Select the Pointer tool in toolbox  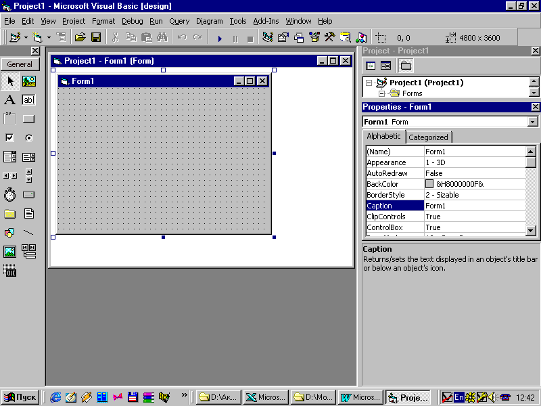tap(10, 81)
